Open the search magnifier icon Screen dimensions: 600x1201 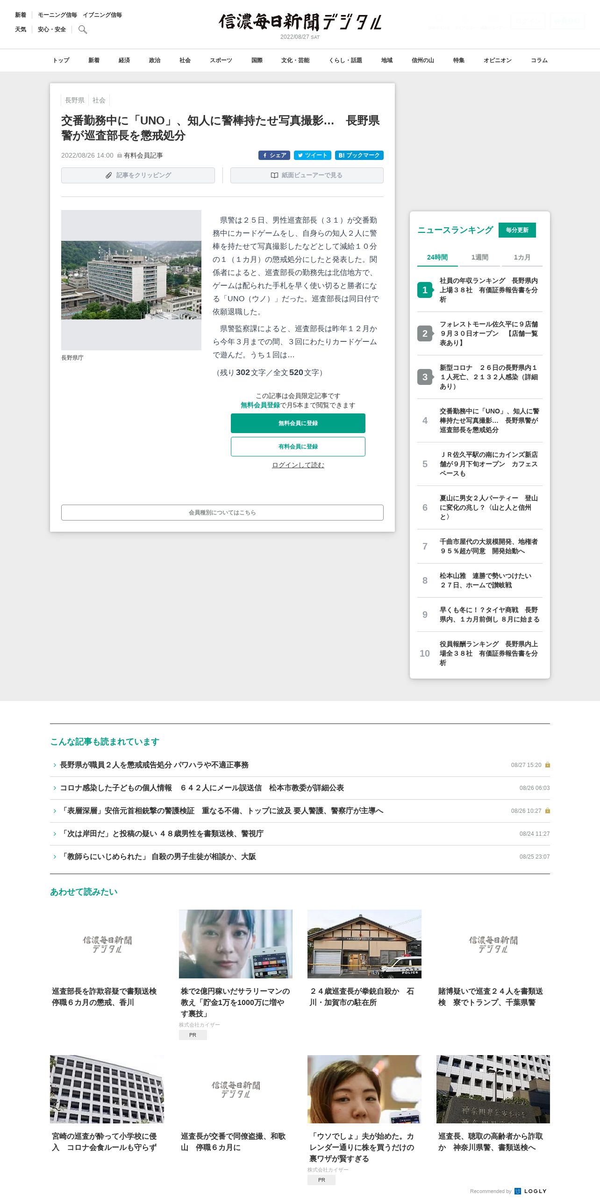83,29
